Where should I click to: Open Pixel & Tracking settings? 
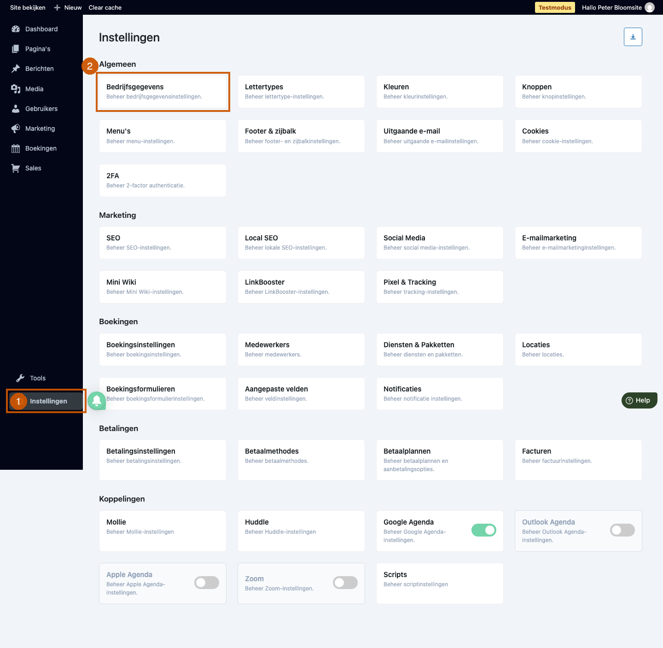pos(440,287)
